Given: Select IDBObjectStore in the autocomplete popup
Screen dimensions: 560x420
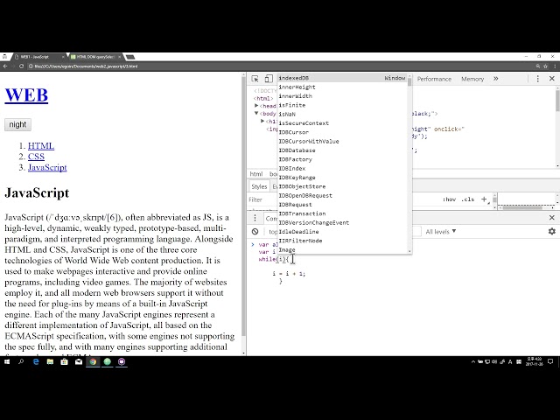Looking at the screenshot, I should pos(342,186).
